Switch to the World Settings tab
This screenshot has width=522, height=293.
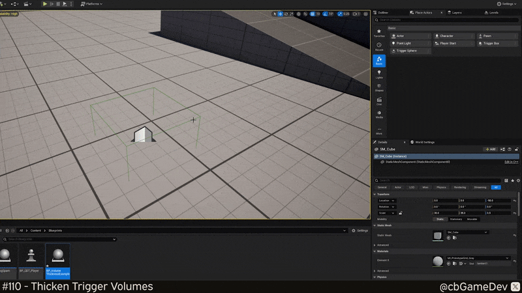422,142
